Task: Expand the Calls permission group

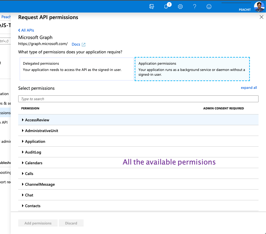Action: coord(138,173)
